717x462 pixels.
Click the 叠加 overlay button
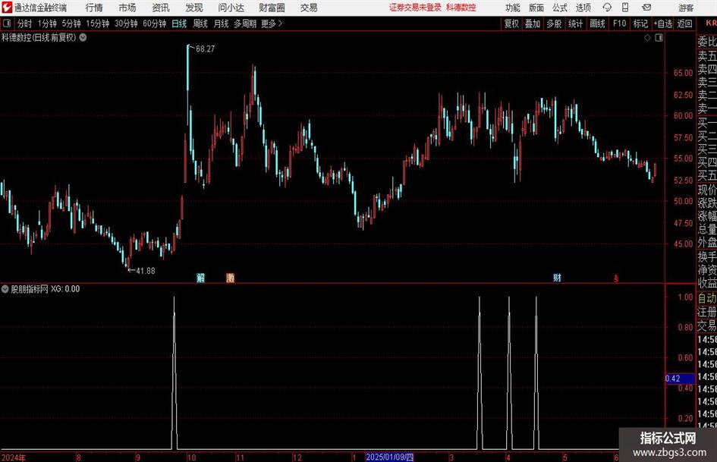click(533, 24)
